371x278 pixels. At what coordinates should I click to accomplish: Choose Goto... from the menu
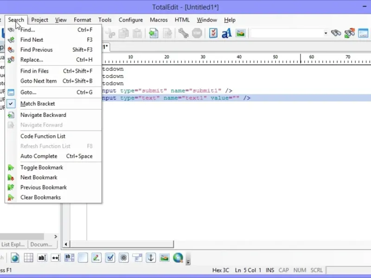pos(53,92)
